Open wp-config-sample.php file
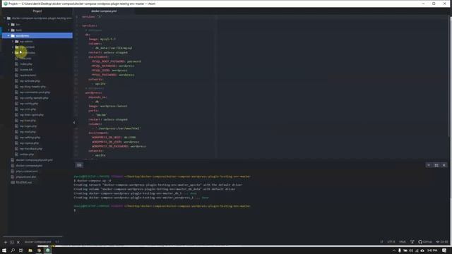Image resolution: width=452 pixels, height=254 pixels. 34,98
